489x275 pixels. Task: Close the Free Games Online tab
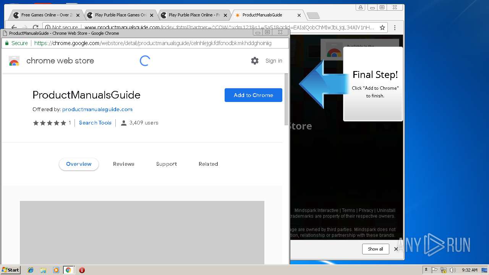click(x=78, y=15)
